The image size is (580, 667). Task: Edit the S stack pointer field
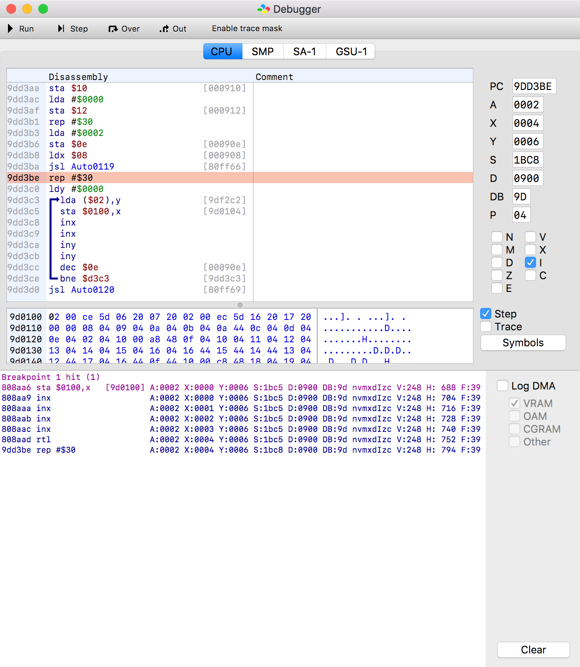(528, 160)
